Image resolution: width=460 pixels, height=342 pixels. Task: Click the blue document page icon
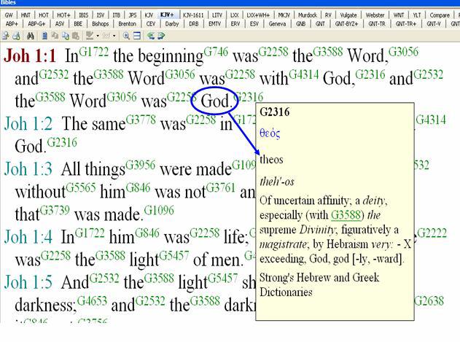coord(44,36)
